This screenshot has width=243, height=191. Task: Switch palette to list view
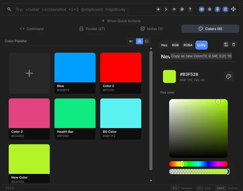click(x=146, y=41)
